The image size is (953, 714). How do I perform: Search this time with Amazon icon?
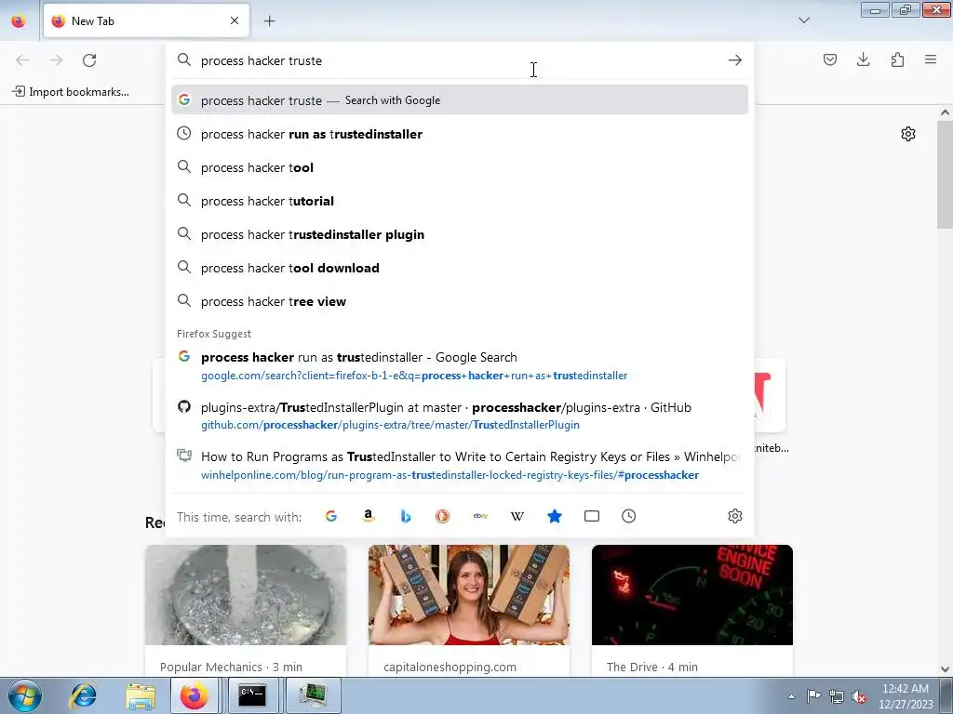[369, 516]
